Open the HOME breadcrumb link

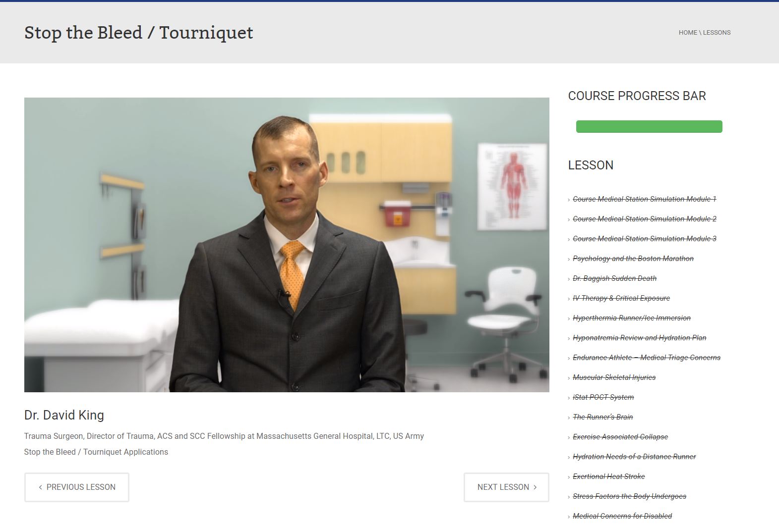click(688, 33)
